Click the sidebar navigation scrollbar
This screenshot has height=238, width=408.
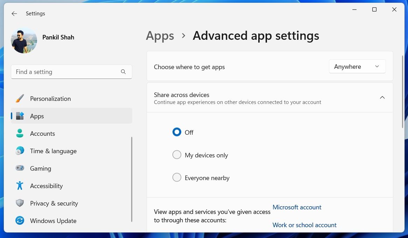[132, 179]
